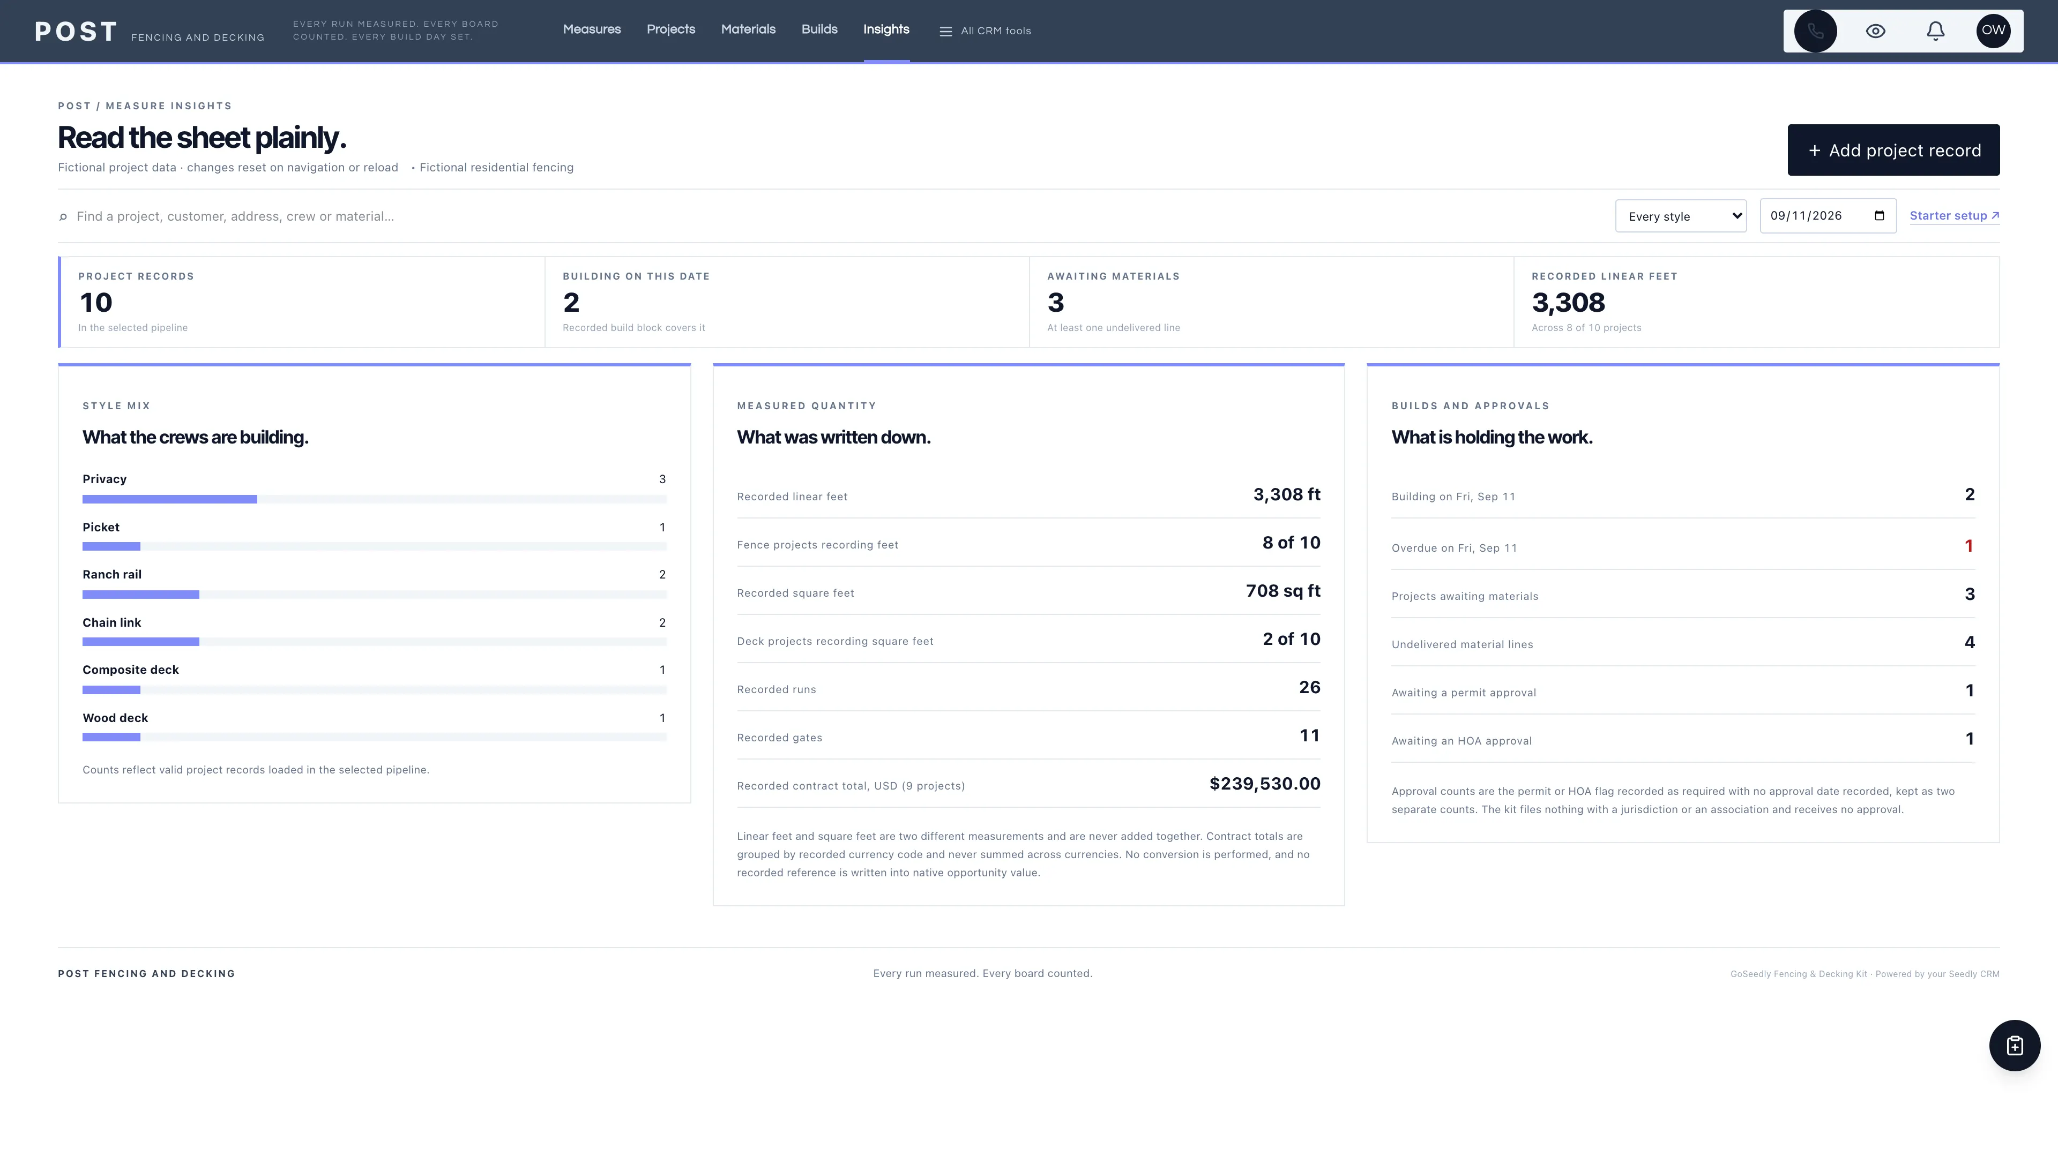
Task: Click the Ranch rail progress bar
Action: click(374, 595)
